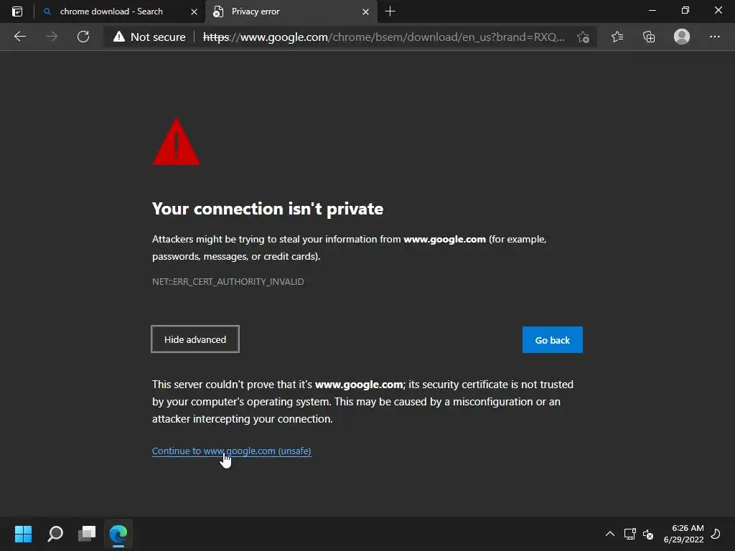Click Microsoft Edge taskbar icon
The height and width of the screenshot is (551, 735).
118,534
